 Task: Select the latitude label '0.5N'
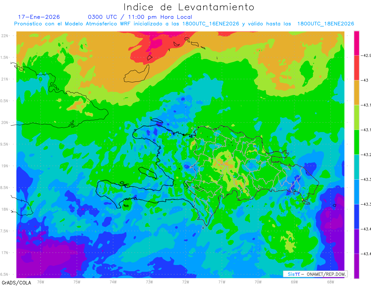coord(5,101)
